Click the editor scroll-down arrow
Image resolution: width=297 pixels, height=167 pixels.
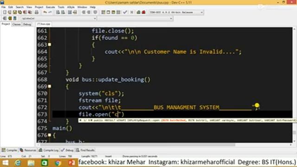point(294,141)
